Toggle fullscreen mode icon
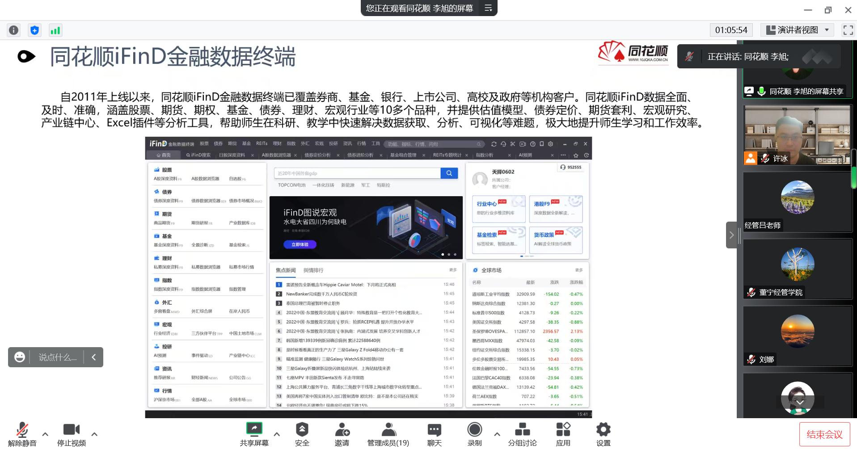Screen dimensions: 857x449 pyautogui.click(x=848, y=30)
